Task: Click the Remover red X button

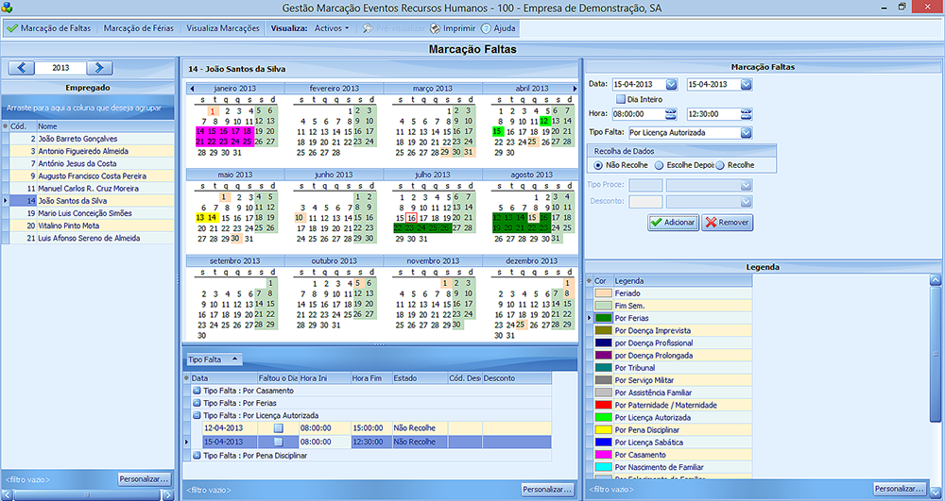Action: [727, 223]
